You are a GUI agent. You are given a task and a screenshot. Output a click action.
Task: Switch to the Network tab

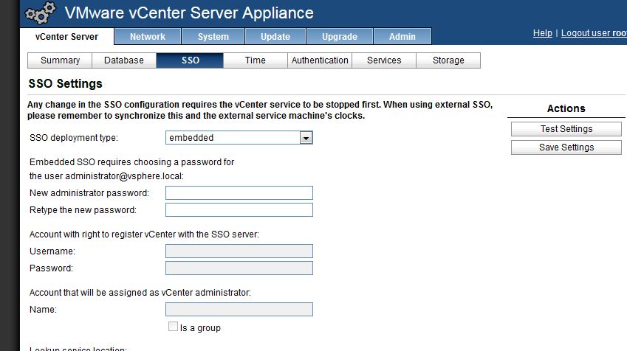148,37
